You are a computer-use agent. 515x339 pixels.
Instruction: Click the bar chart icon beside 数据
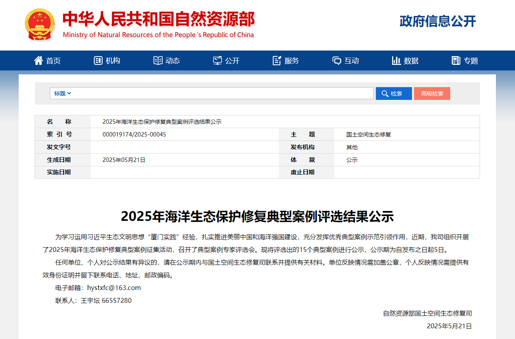click(396, 60)
